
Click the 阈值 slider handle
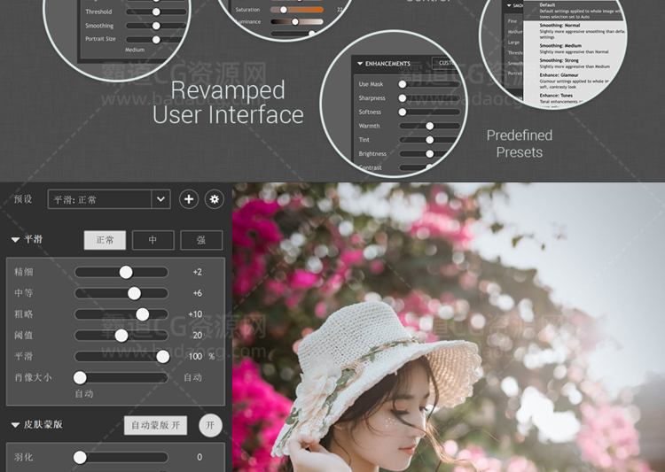121,336
